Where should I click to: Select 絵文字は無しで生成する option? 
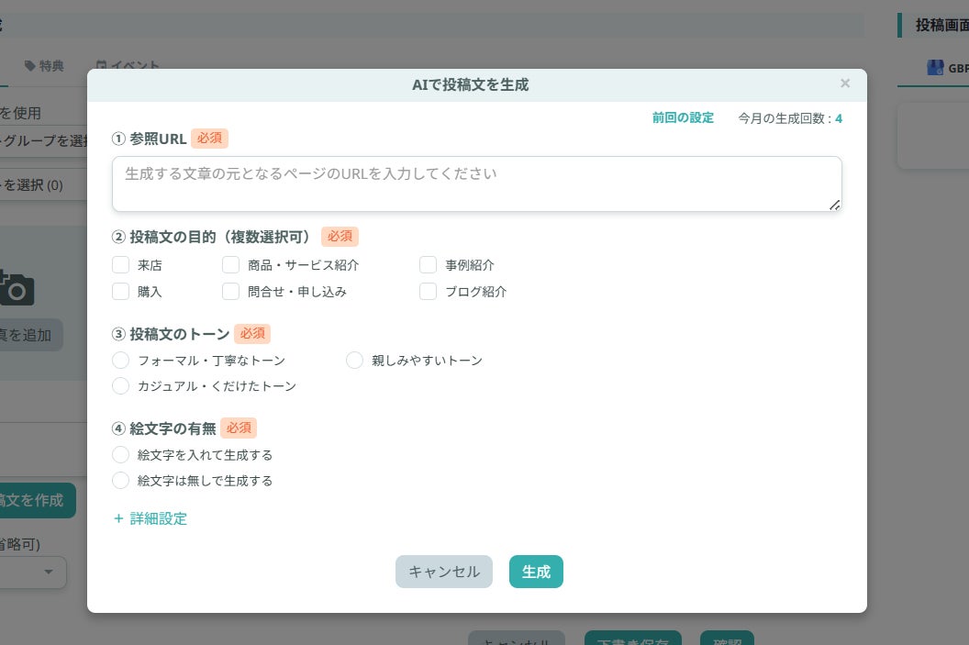[x=120, y=481]
